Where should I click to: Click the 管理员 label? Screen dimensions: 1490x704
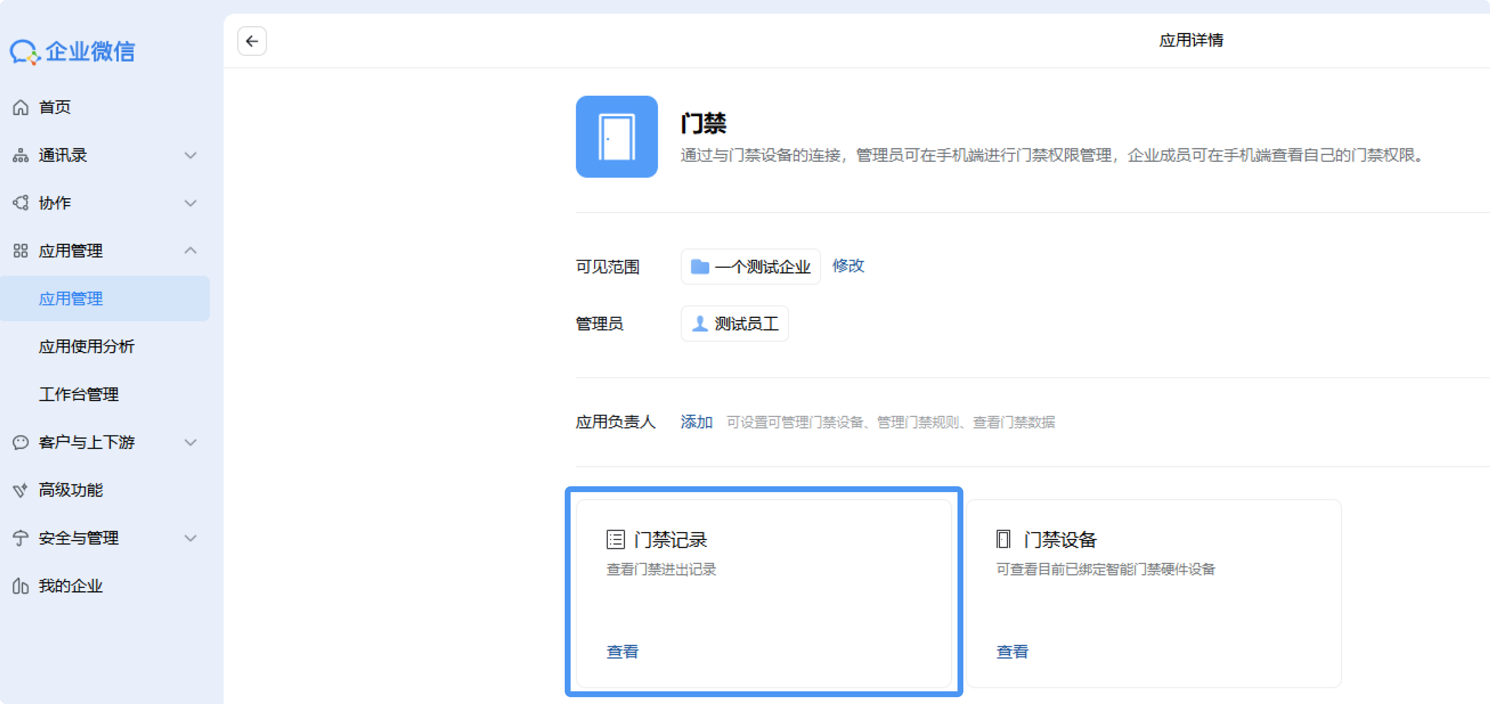coord(599,324)
